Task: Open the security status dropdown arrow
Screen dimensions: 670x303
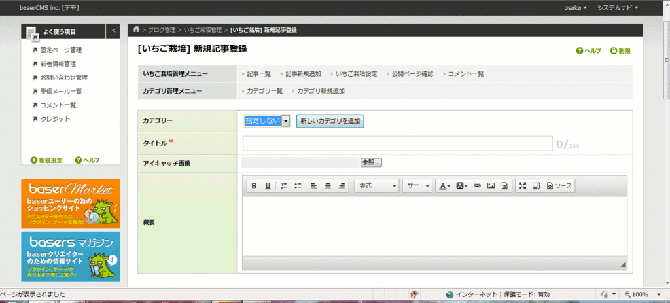Action: 614,294
